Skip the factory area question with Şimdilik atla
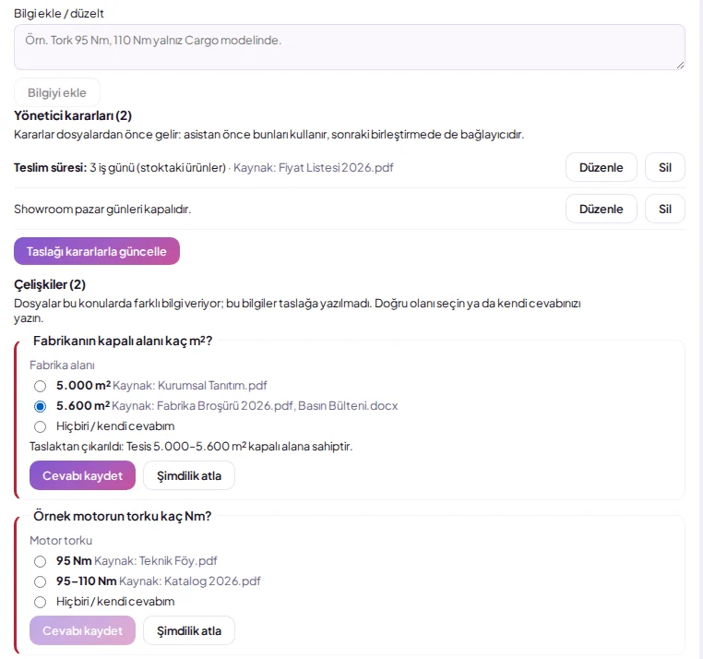Viewport: 703px width, 659px height. click(x=189, y=475)
